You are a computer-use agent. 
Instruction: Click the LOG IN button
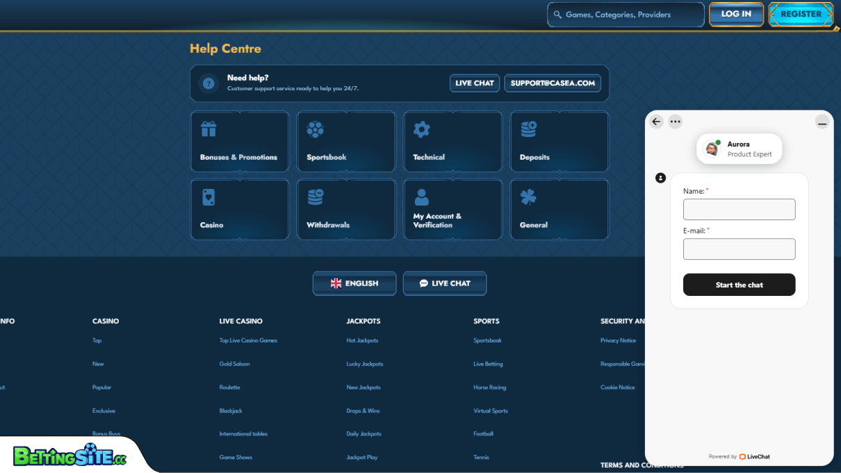tap(736, 14)
